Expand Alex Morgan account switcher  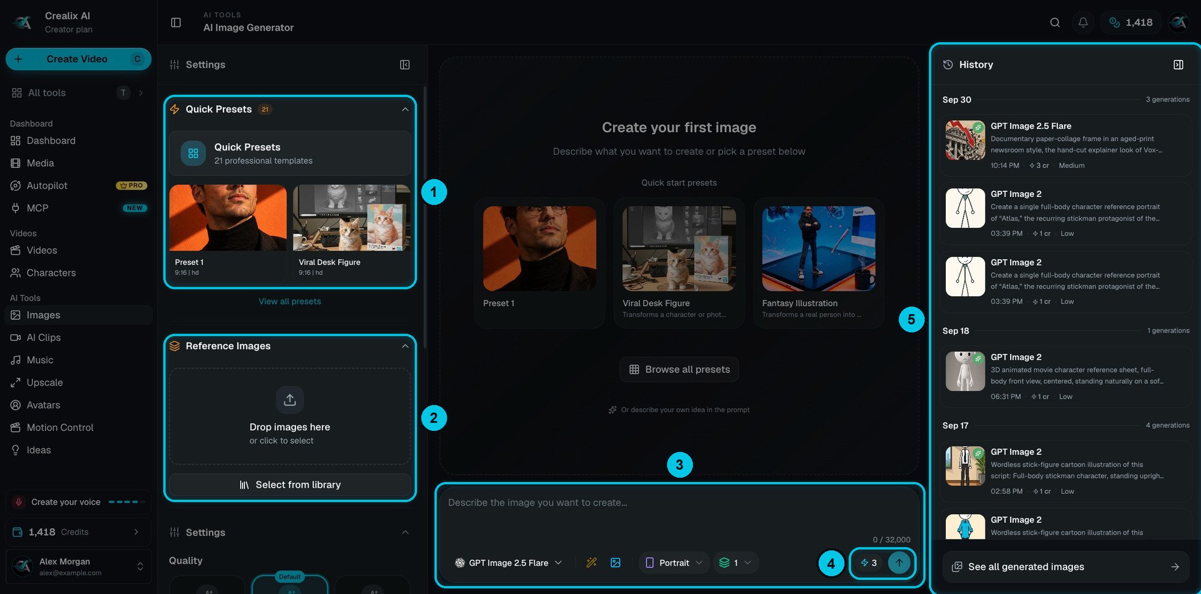tap(78, 566)
